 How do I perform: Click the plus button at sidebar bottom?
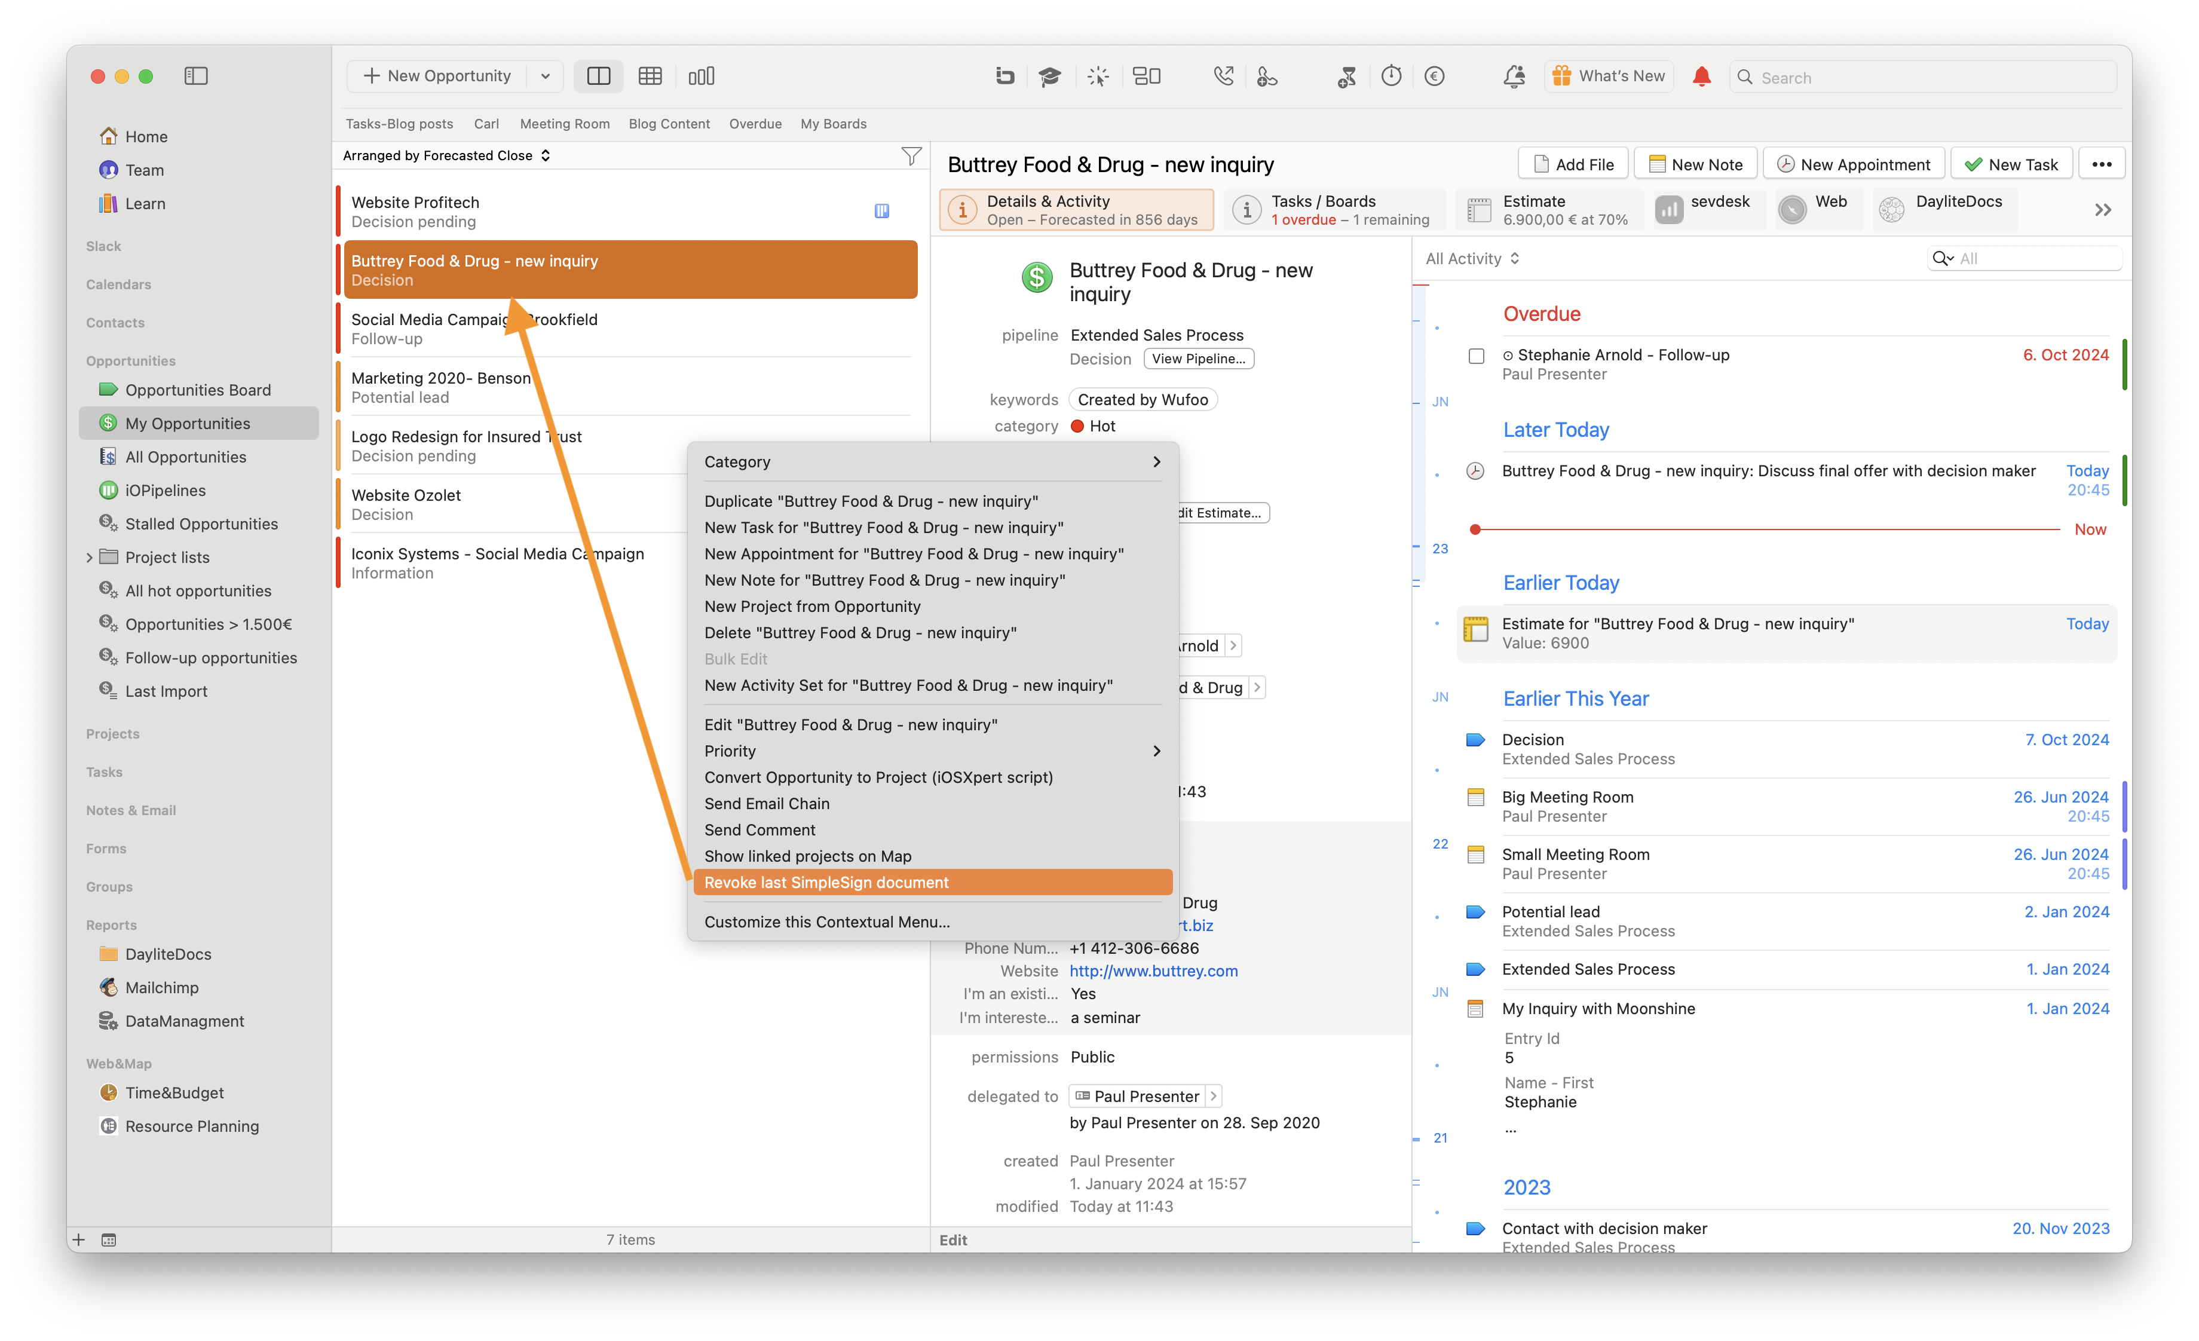coord(78,1239)
